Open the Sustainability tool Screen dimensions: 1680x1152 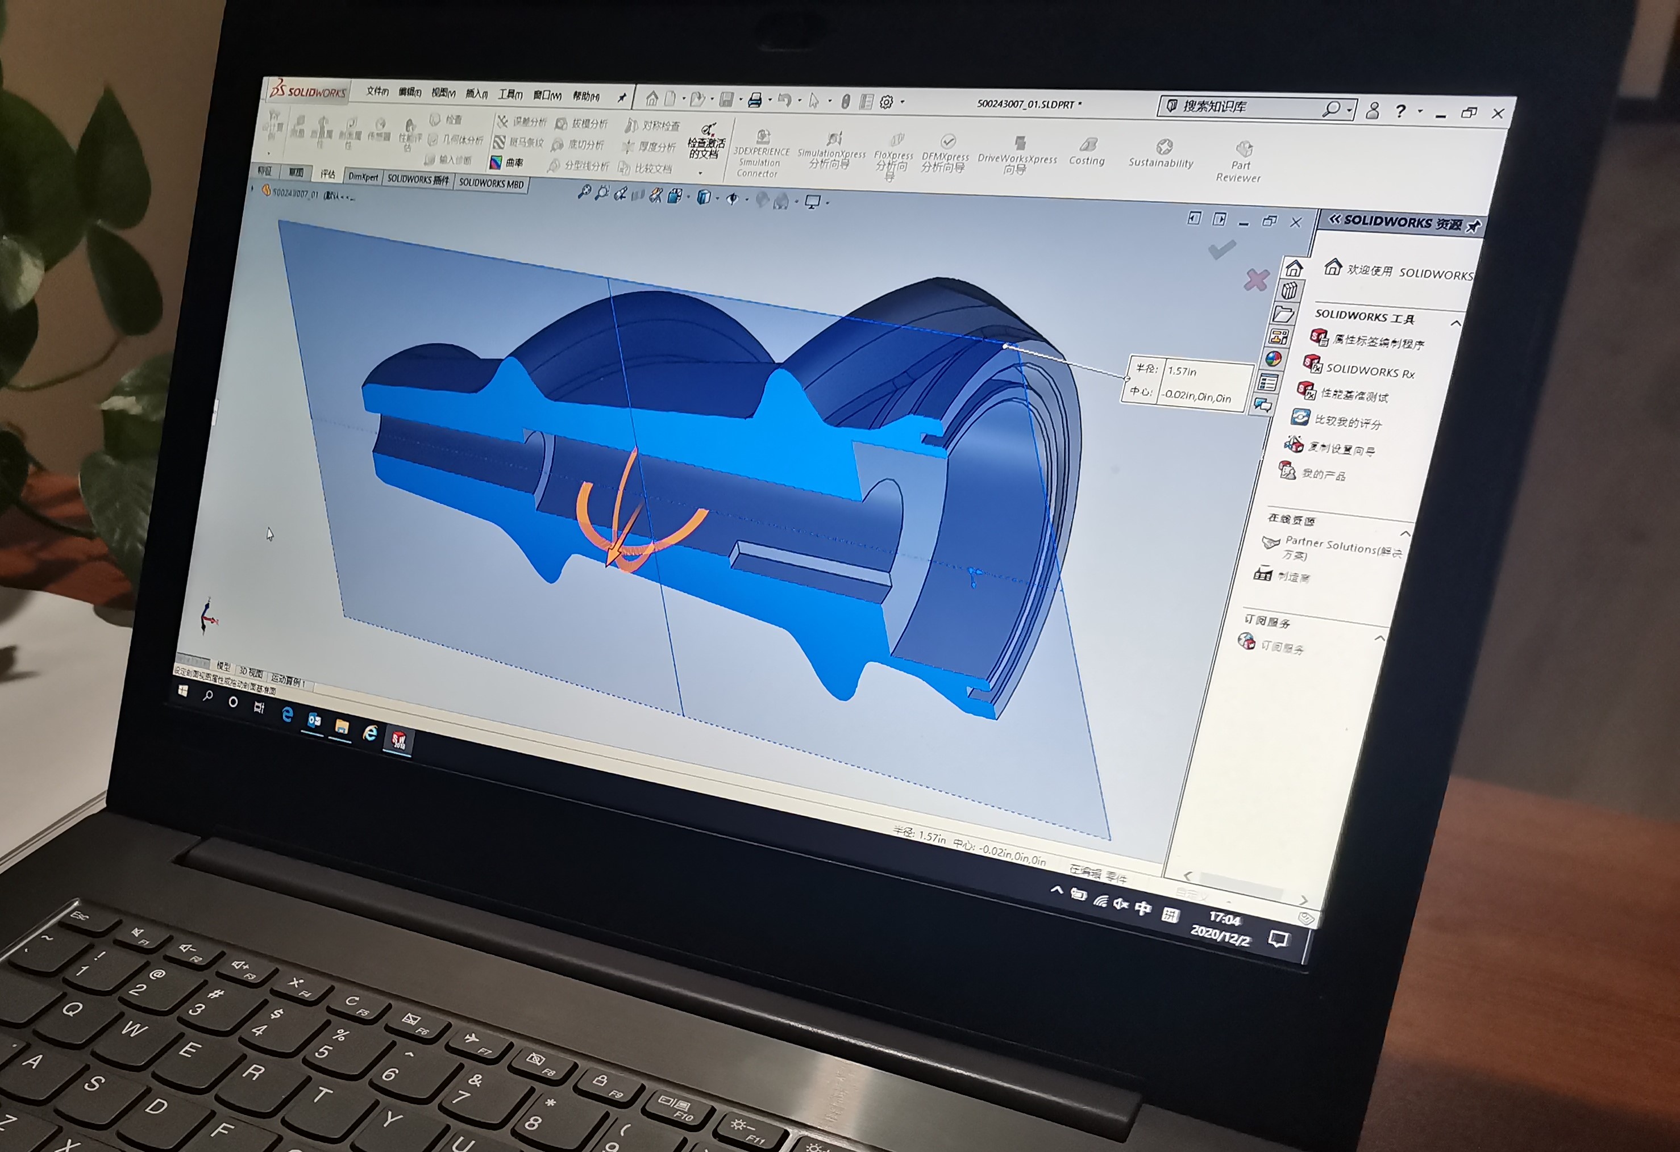point(1162,154)
